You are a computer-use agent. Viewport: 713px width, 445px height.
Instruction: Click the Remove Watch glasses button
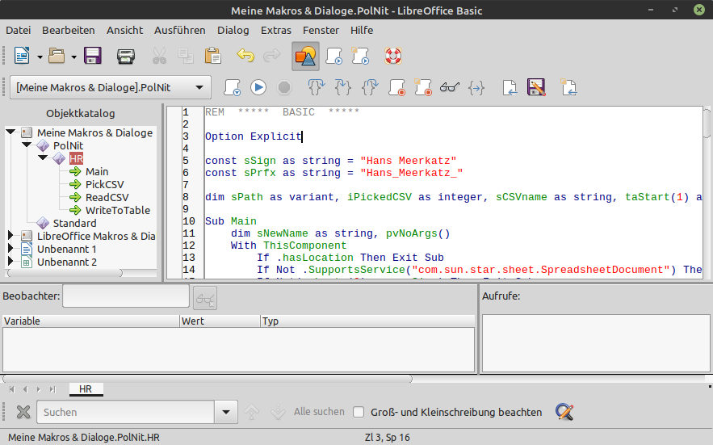[205, 299]
